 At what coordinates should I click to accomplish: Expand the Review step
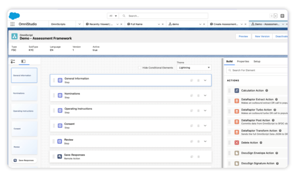(205, 141)
